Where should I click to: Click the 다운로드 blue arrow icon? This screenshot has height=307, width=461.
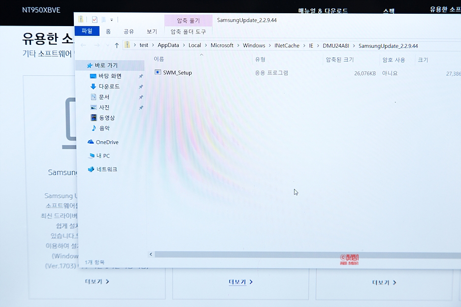[93, 87]
